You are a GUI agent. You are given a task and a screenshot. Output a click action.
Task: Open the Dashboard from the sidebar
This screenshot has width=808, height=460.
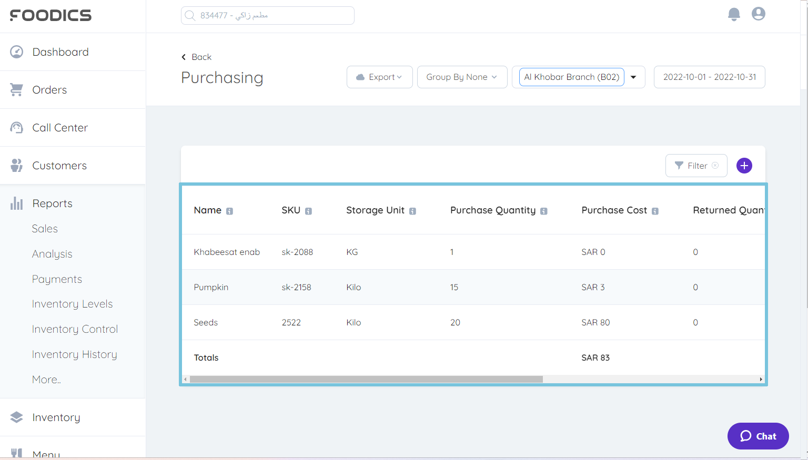tap(16, 52)
